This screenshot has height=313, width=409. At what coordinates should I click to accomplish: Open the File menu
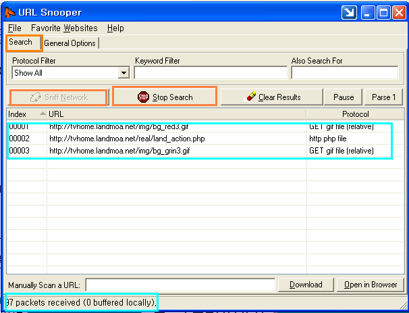[15, 28]
